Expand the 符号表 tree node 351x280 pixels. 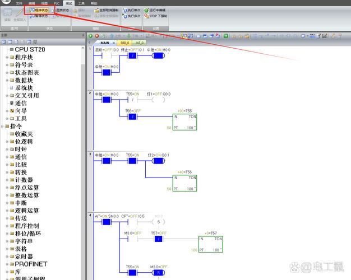(x=7, y=65)
